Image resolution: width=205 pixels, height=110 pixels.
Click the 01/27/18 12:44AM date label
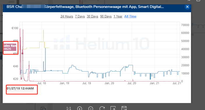[x=20, y=89]
